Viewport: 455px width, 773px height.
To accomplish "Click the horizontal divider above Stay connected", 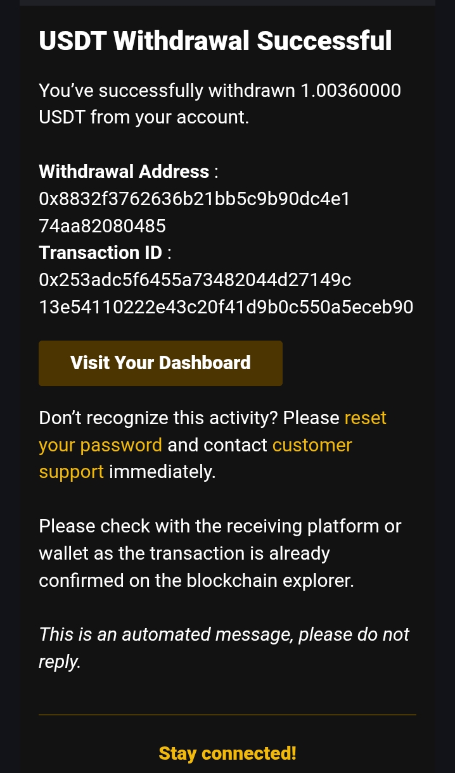I will [227, 715].
